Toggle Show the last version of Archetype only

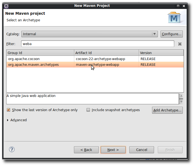click(8, 110)
